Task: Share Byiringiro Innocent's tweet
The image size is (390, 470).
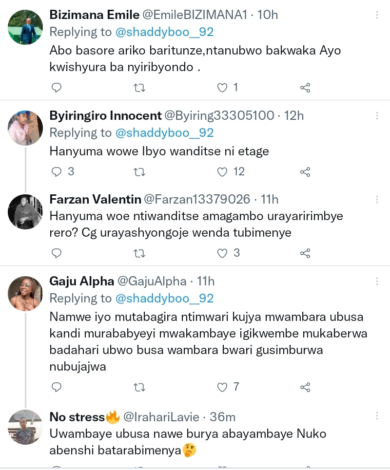Action: pos(305,172)
